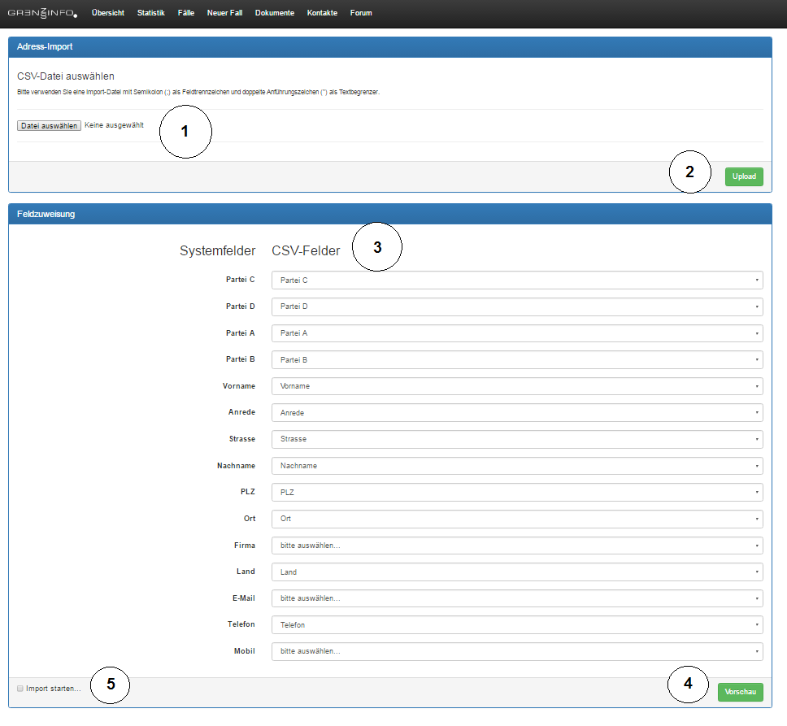The height and width of the screenshot is (726, 787).
Task: Click the green Vorschau button
Action: point(740,692)
